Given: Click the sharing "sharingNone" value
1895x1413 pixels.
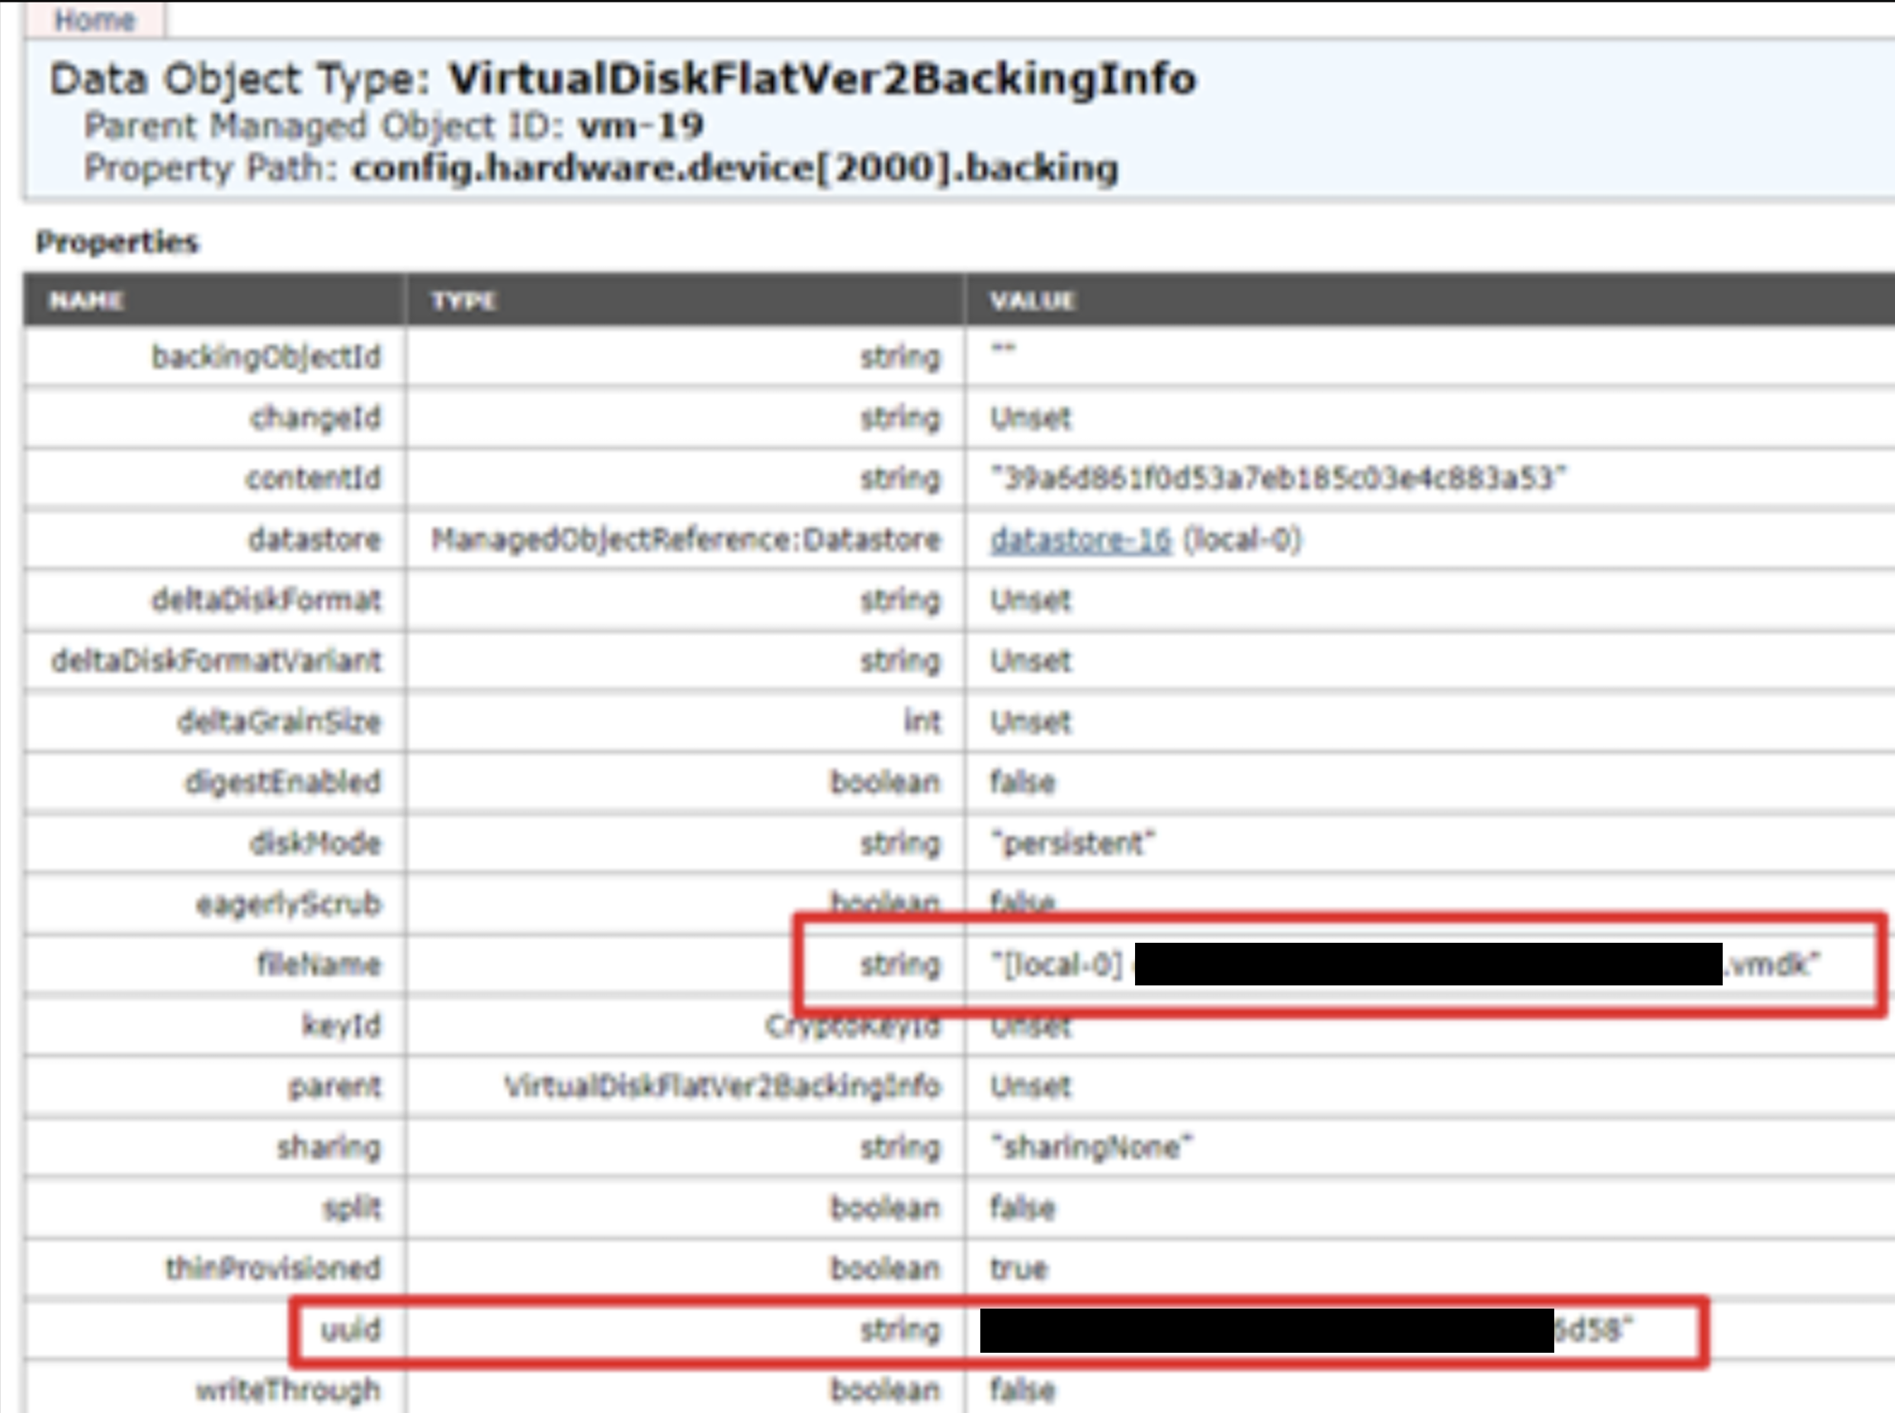Looking at the screenshot, I should click(x=1091, y=1147).
